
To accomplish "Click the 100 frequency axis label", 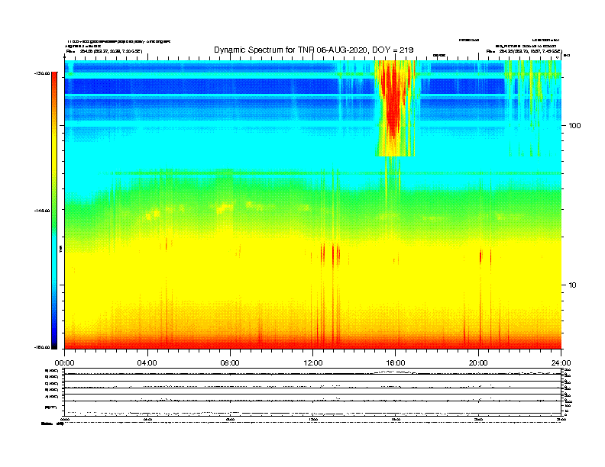I will 574,126.
